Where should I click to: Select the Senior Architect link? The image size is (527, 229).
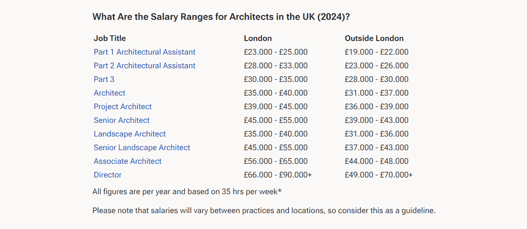click(x=122, y=120)
